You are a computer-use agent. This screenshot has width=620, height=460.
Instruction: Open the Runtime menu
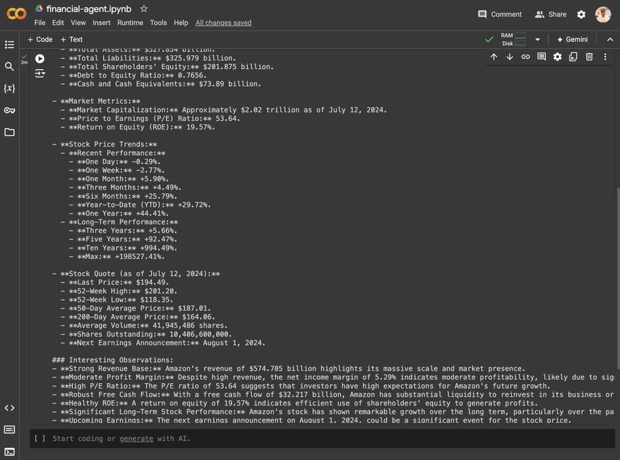coord(130,22)
